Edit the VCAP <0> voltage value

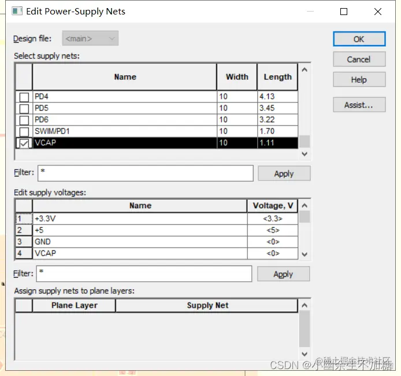click(273, 253)
